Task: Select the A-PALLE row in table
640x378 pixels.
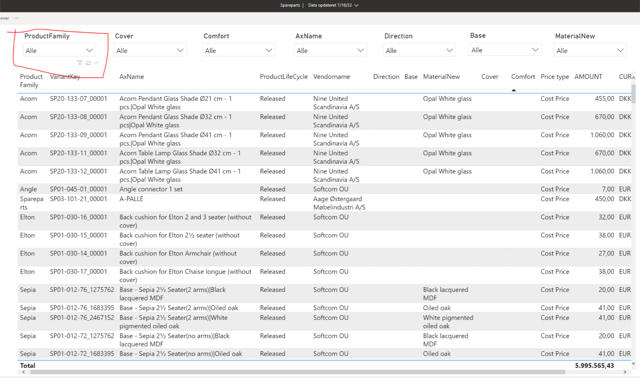Action: point(131,199)
